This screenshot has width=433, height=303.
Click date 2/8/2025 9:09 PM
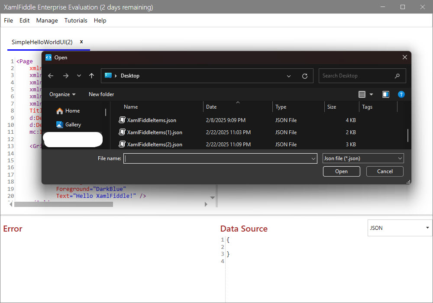coord(226,120)
